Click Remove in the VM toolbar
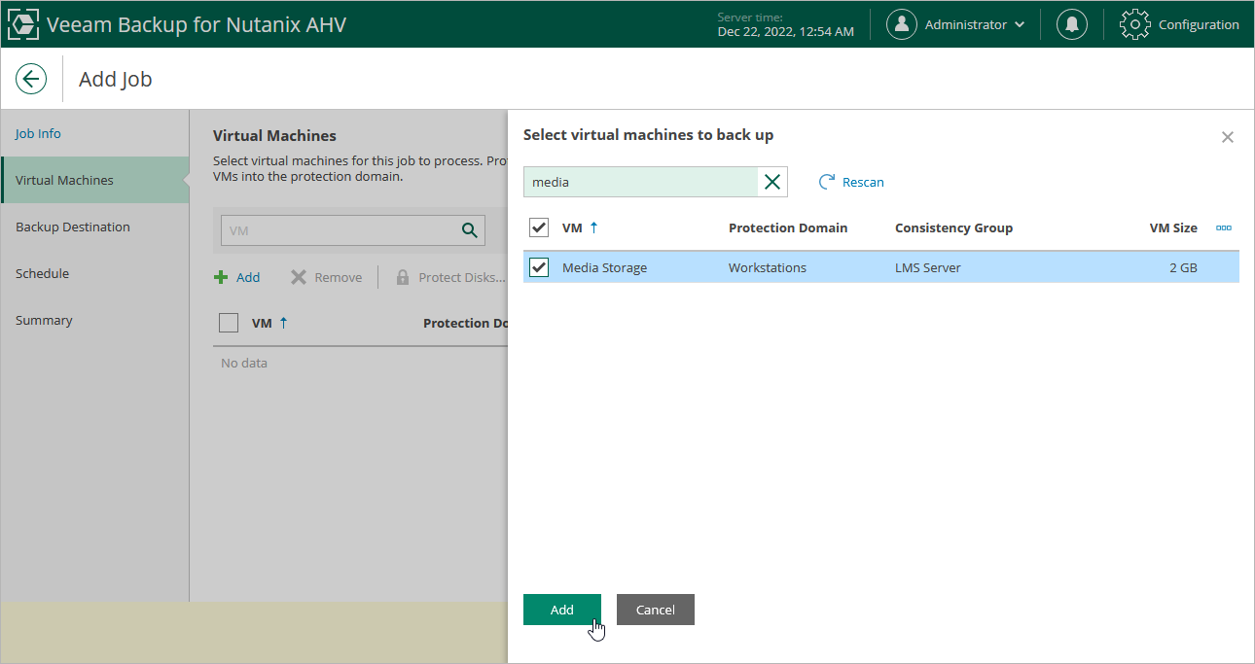 (326, 277)
